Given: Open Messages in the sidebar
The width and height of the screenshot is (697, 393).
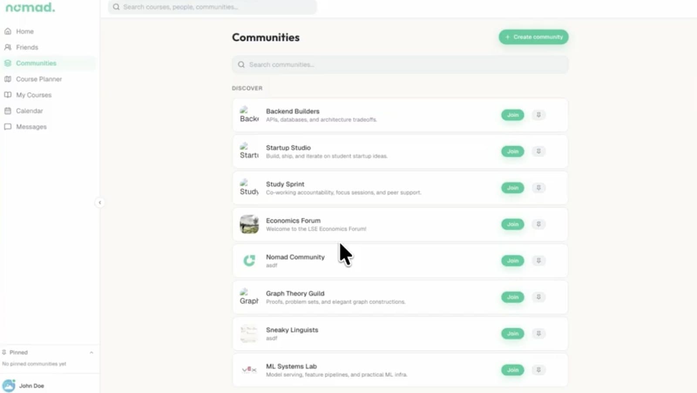Looking at the screenshot, I should [x=49, y=127].
